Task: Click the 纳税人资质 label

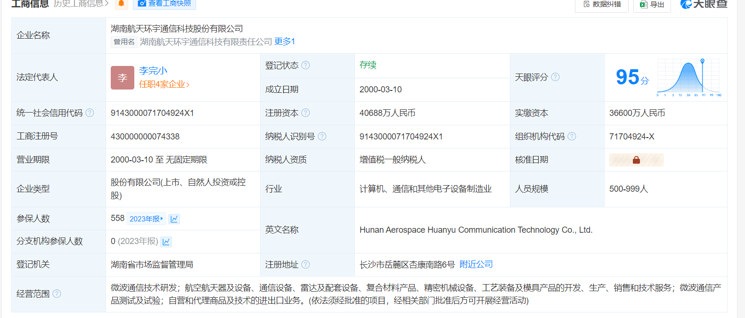Action: tap(286, 160)
